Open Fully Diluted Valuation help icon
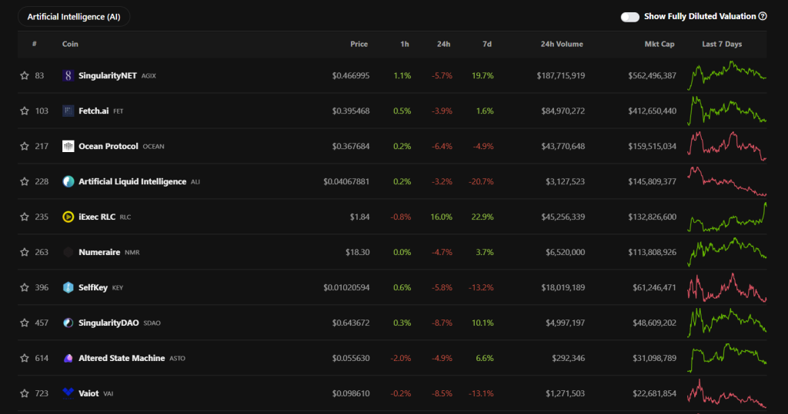788x414 pixels. pos(763,17)
